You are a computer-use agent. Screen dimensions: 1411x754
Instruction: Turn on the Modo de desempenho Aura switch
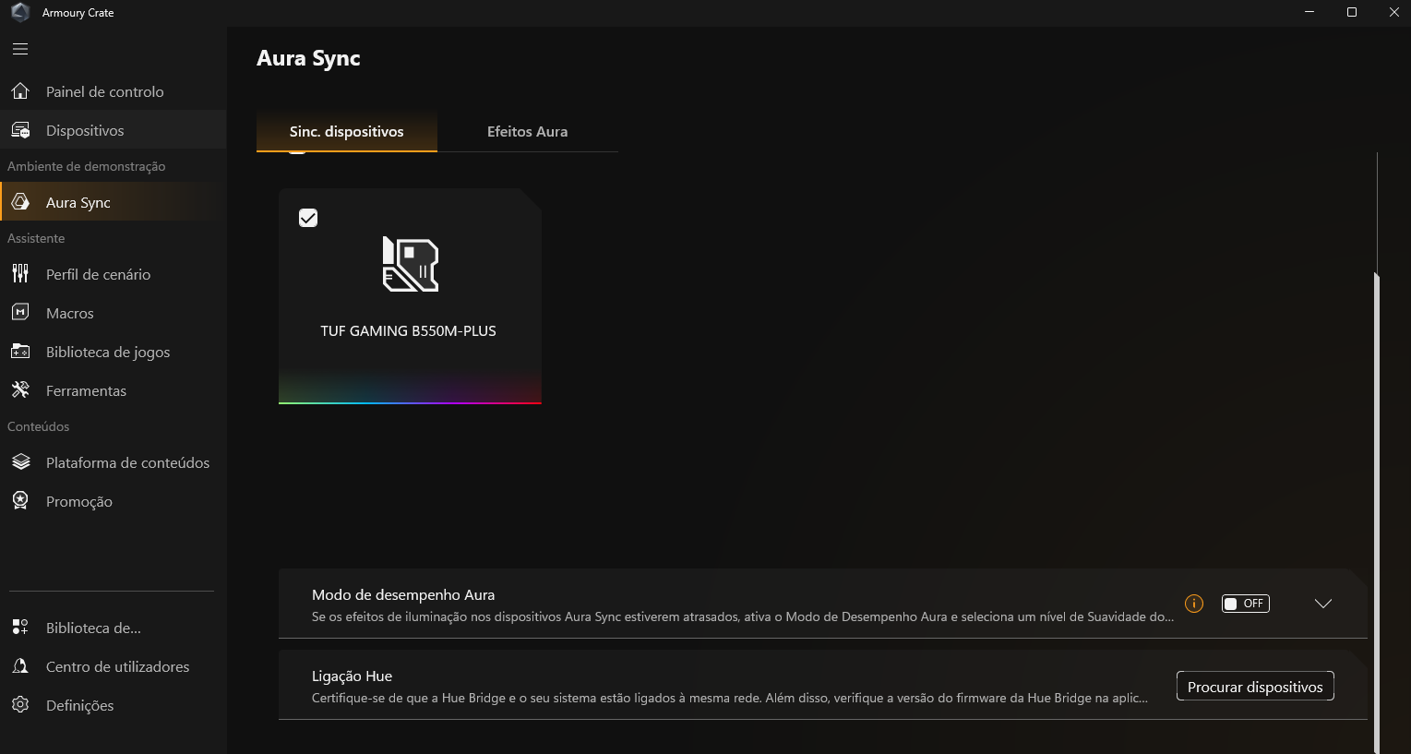tap(1246, 604)
